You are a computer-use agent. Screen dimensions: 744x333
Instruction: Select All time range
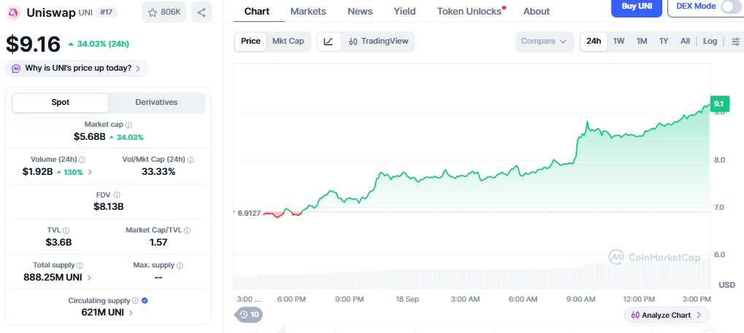(x=685, y=42)
